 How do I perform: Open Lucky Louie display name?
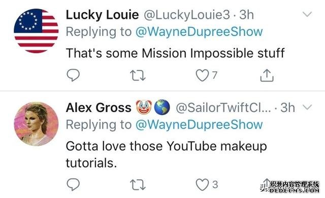pos(102,15)
